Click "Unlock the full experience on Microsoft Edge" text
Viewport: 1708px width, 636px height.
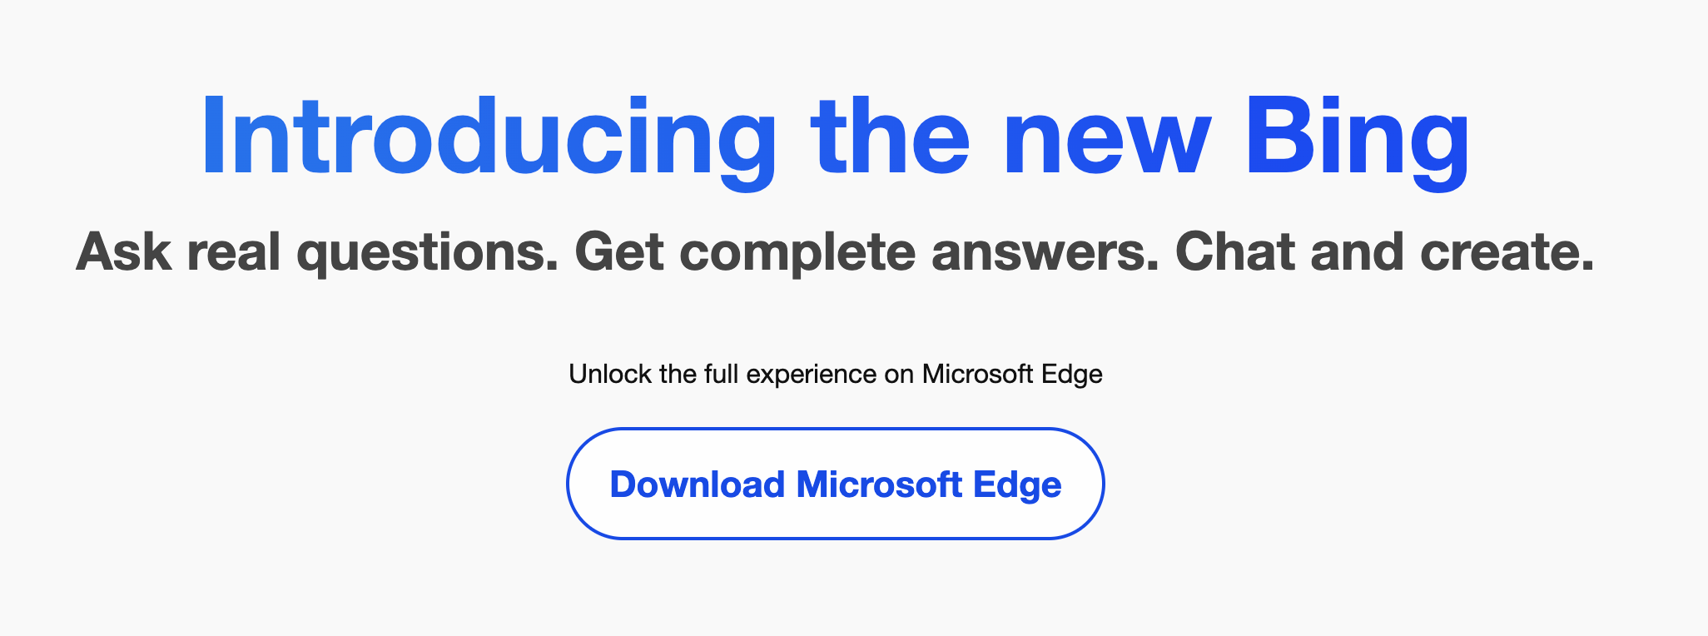click(x=835, y=375)
